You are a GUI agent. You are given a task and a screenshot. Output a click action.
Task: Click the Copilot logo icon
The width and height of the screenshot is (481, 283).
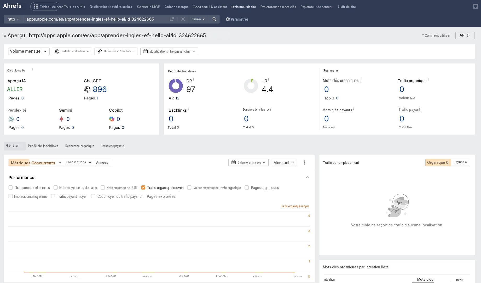tap(112, 119)
